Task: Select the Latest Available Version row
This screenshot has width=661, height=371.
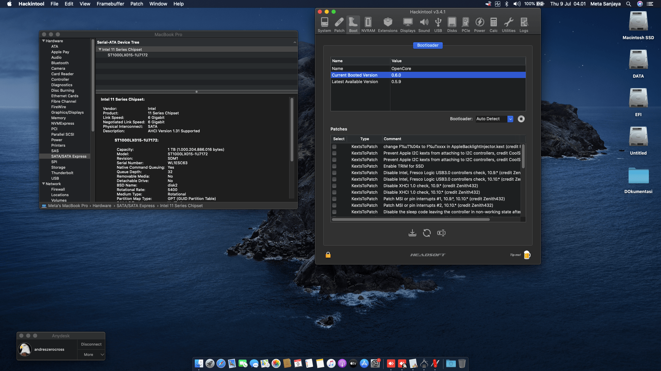Action: click(428, 82)
